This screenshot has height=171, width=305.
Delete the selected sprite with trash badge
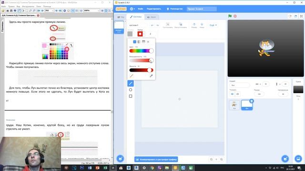pos(252,101)
